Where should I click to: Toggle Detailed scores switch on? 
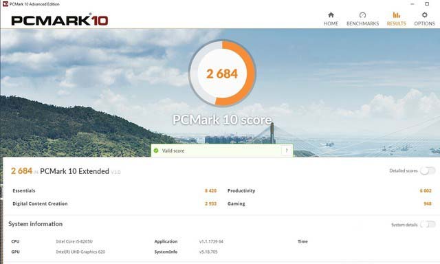[x=428, y=170]
